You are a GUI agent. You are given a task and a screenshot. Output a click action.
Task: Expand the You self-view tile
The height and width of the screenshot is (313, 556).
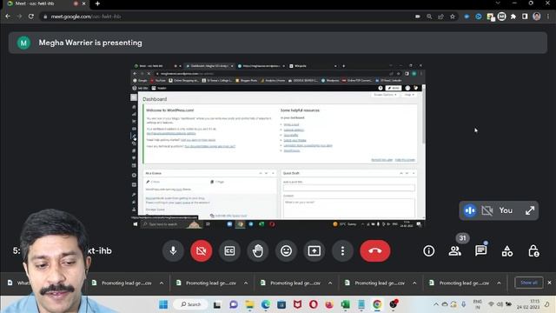click(530, 210)
